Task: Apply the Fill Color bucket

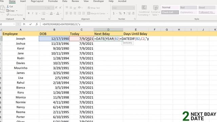Action: [x=51, y=13]
